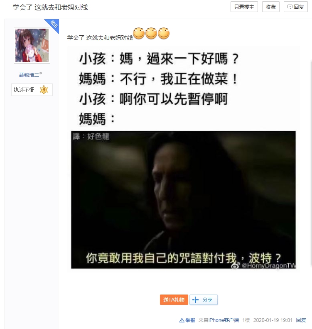Click the level 9 star icon
Screen dimensions: 312x329
(44, 90)
